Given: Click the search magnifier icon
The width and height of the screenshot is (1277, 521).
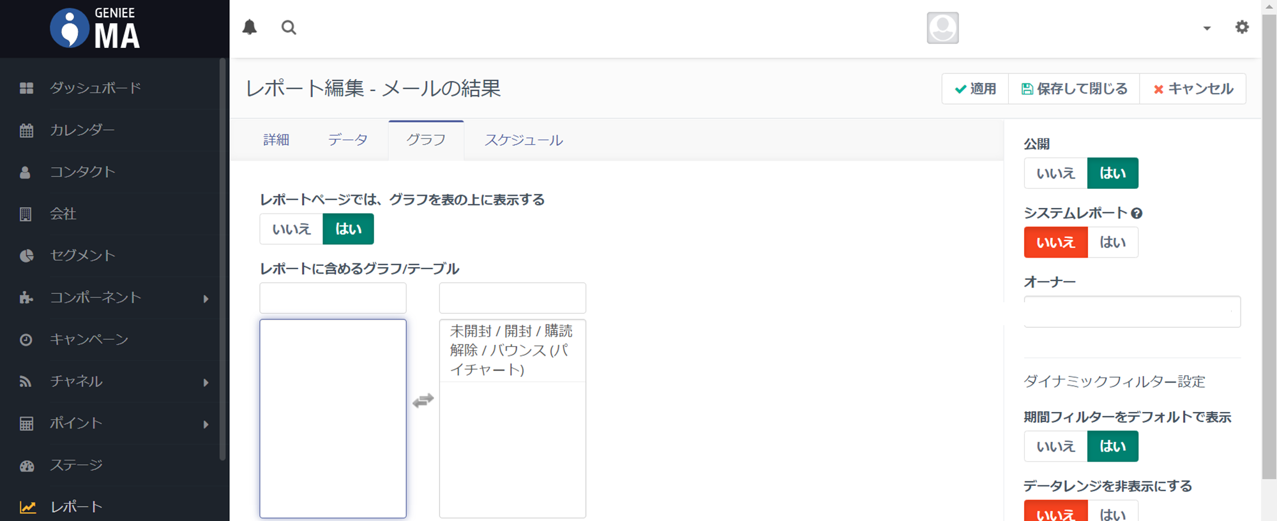Looking at the screenshot, I should coord(289,27).
